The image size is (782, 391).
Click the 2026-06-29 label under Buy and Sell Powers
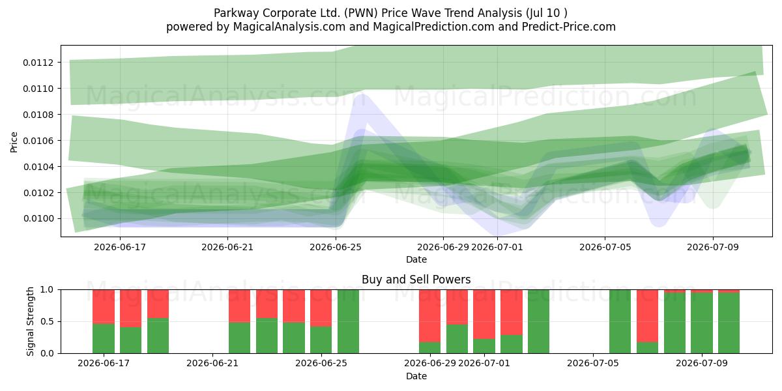click(430, 364)
